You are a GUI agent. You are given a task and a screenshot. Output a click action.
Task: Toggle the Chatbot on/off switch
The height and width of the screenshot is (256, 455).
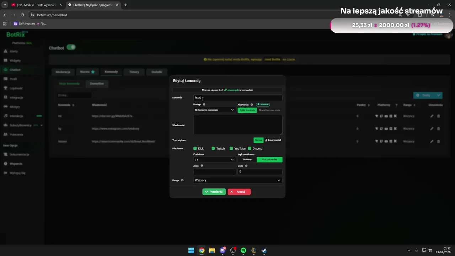71,47
